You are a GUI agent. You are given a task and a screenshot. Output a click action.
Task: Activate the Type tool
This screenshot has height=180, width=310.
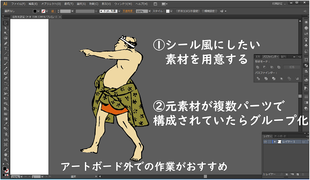pyautogui.click(x=5, y=48)
